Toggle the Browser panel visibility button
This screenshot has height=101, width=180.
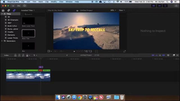(x=154, y=6)
